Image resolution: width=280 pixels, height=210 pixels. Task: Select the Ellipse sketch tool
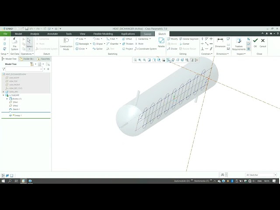click(x=98, y=44)
